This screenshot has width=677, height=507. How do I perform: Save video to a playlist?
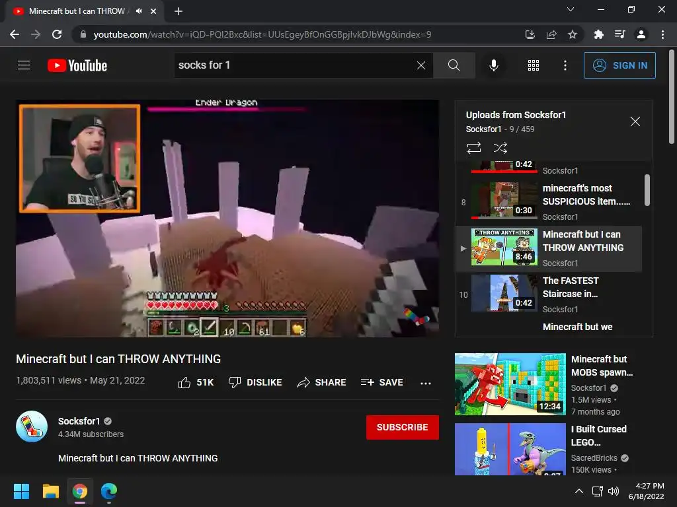click(381, 382)
